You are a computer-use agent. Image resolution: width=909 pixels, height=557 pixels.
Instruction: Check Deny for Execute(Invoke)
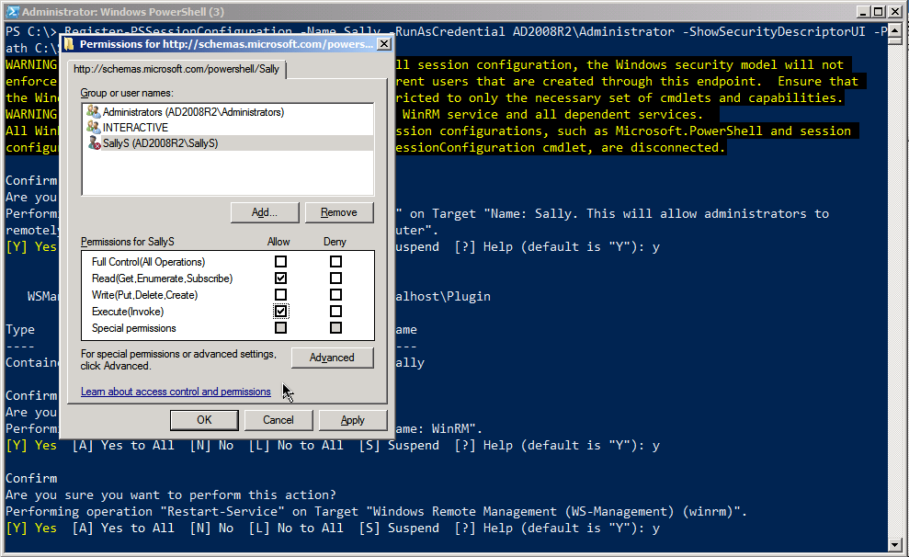[335, 312]
